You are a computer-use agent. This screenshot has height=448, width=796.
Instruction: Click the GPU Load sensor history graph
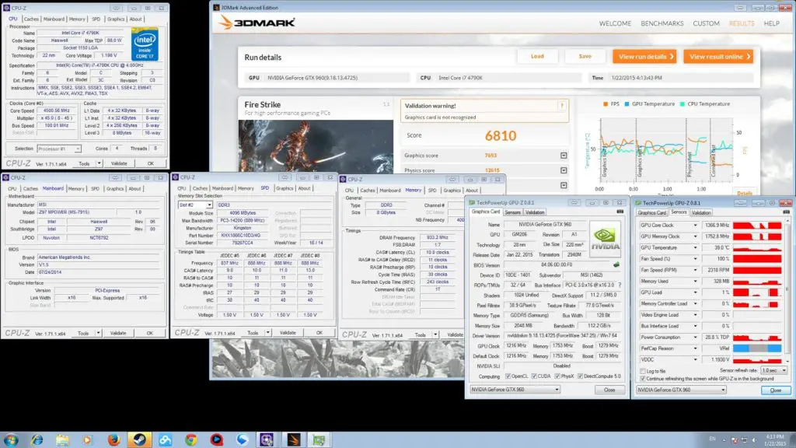(757, 292)
